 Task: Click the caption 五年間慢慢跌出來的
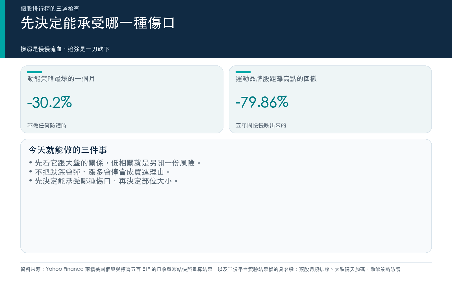(x=261, y=125)
